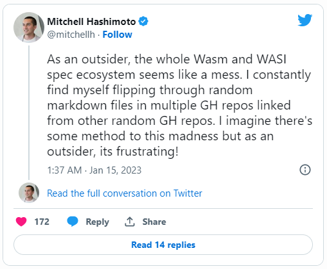The width and height of the screenshot is (327, 269).
Task: Click the Read 14 replies button
Action: [x=163, y=245]
